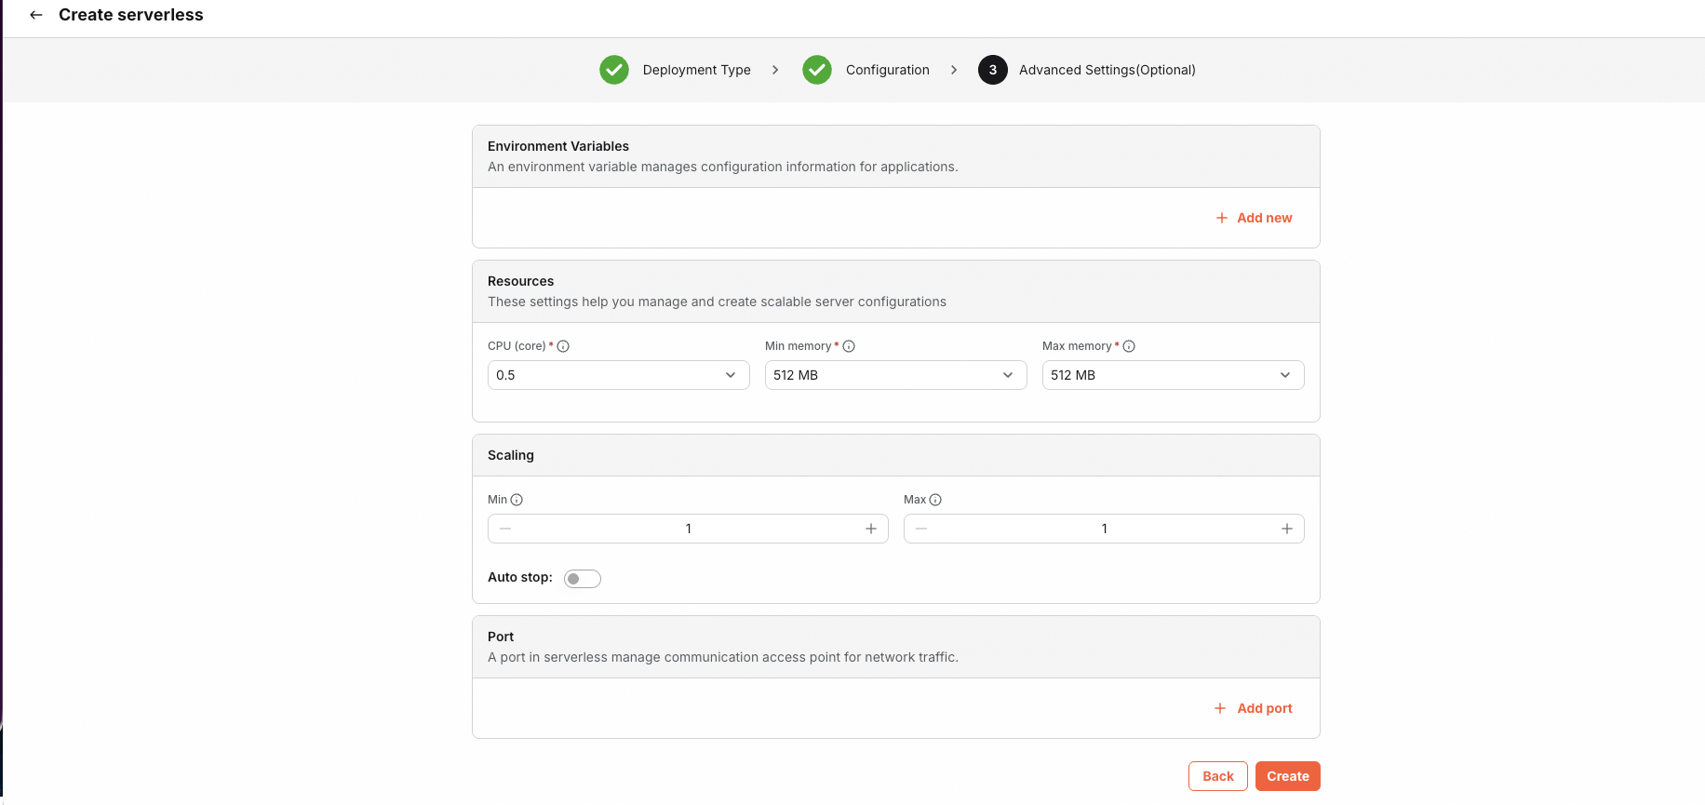
Task: Open the CPU (core) dropdown
Action: click(618, 375)
